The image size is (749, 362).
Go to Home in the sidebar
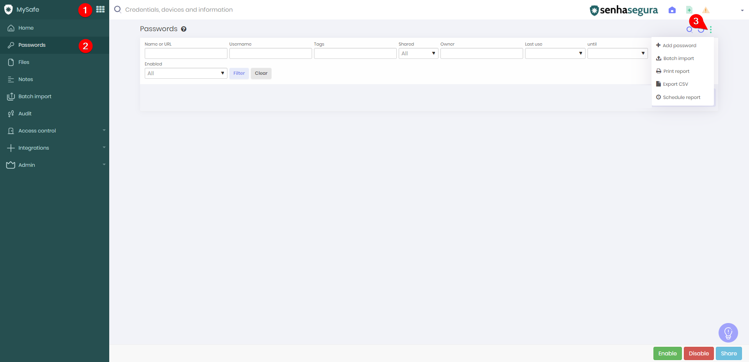(55, 28)
